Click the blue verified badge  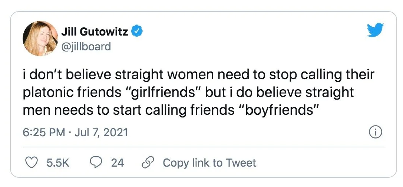click(x=137, y=31)
